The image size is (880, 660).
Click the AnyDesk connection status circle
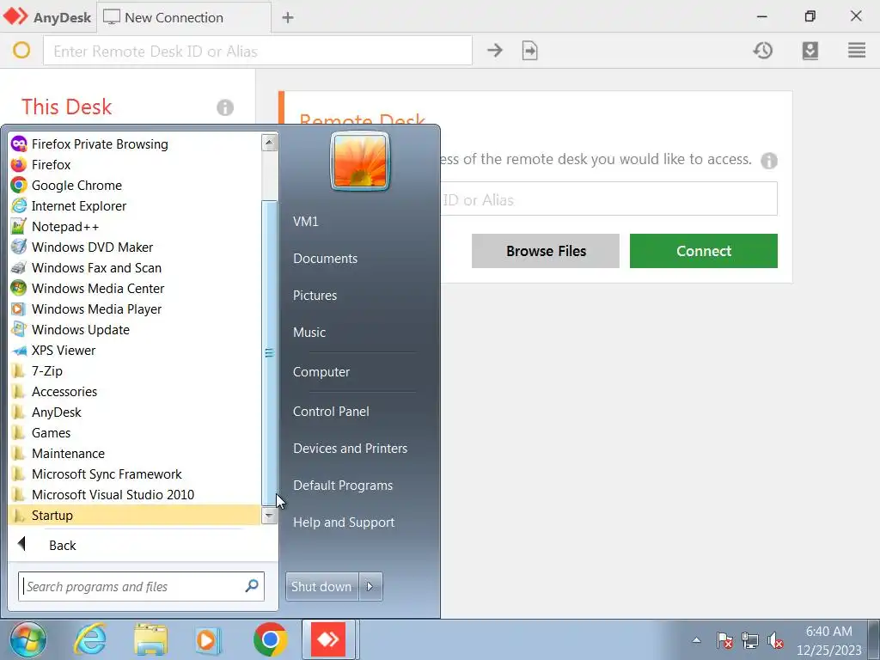[21, 51]
